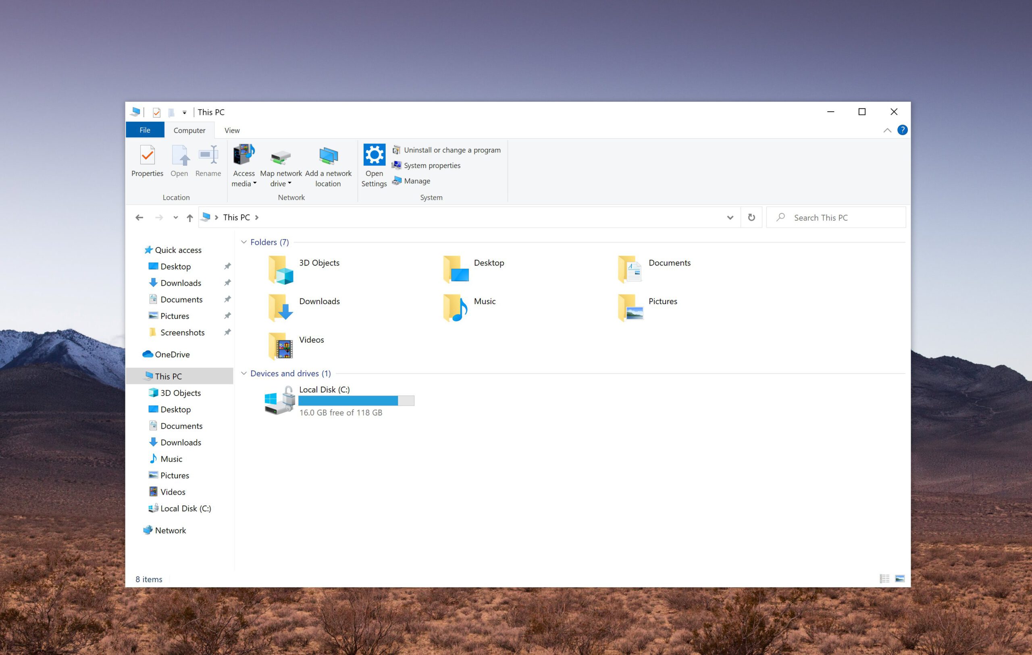The image size is (1032, 655).
Task: Refresh the current view
Action: click(751, 218)
